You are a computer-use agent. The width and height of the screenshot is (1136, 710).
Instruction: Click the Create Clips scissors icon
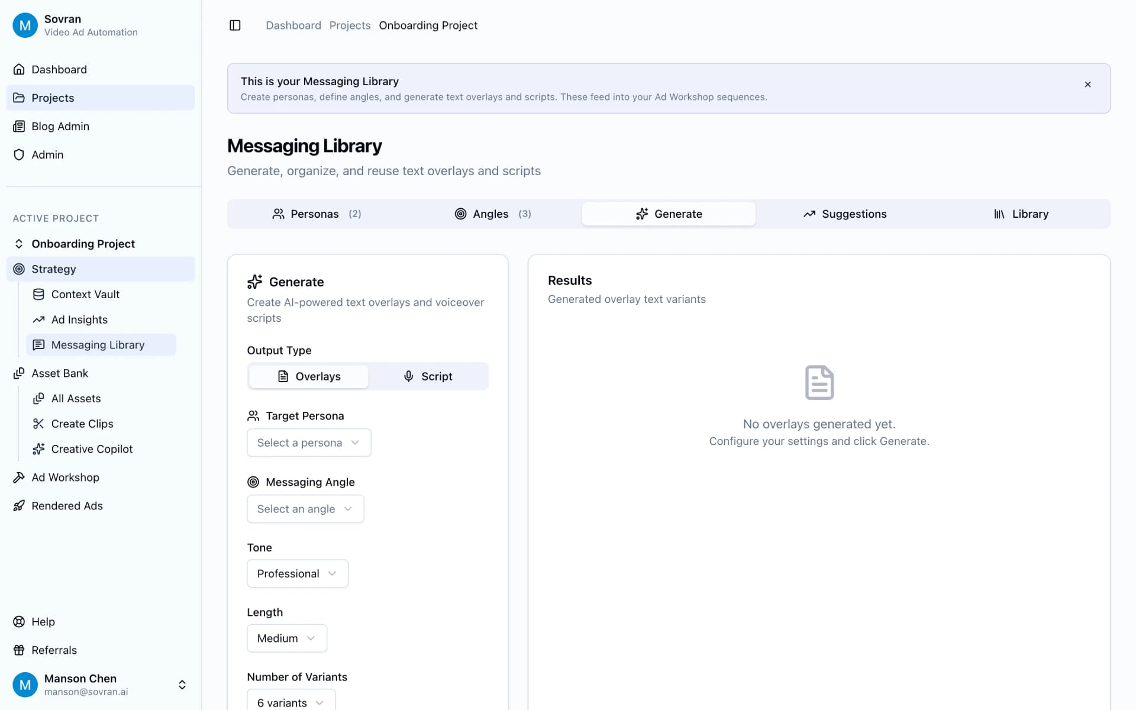38,424
